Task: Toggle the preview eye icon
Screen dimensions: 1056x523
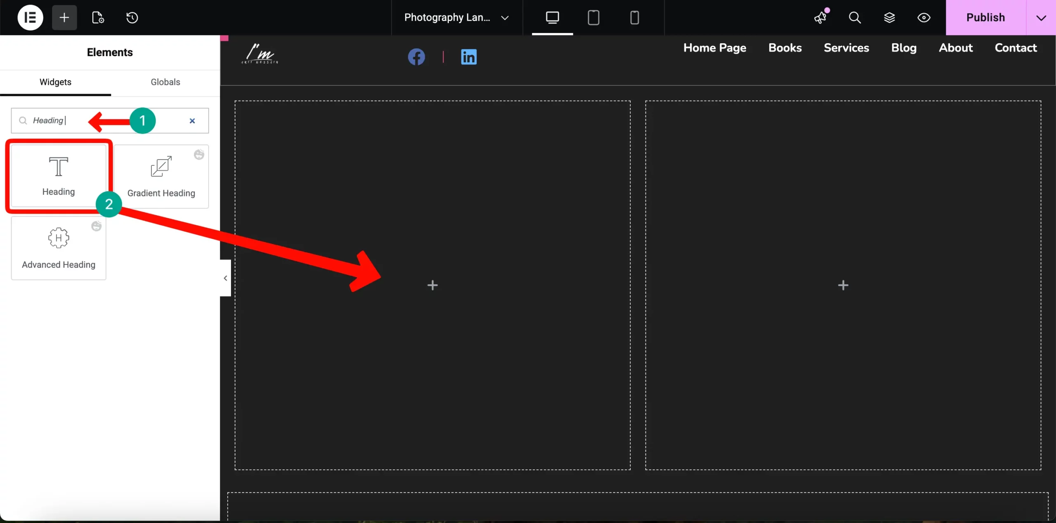Action: pyautogui.click(x=924, y=17)
